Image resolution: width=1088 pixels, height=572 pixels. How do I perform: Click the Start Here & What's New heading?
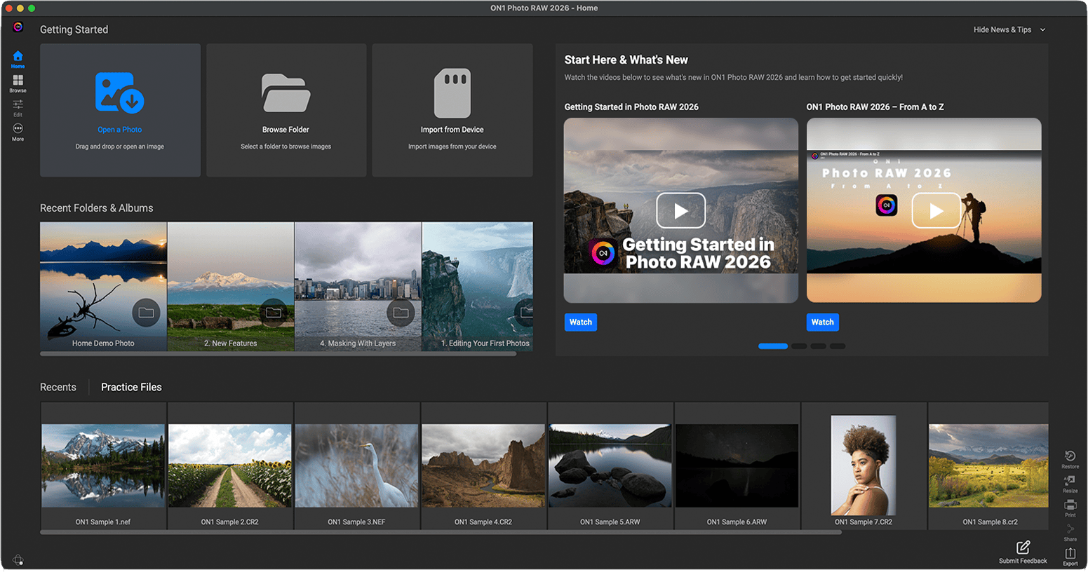click(626, 60)
